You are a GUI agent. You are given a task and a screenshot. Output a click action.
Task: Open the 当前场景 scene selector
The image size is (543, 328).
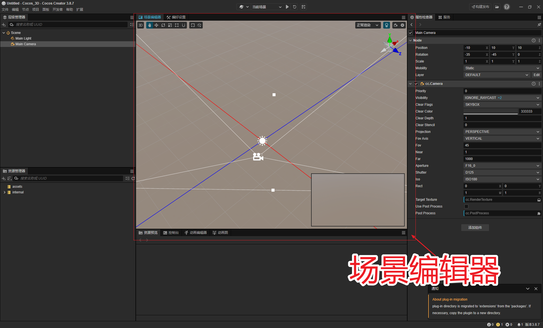pos(267,7)
